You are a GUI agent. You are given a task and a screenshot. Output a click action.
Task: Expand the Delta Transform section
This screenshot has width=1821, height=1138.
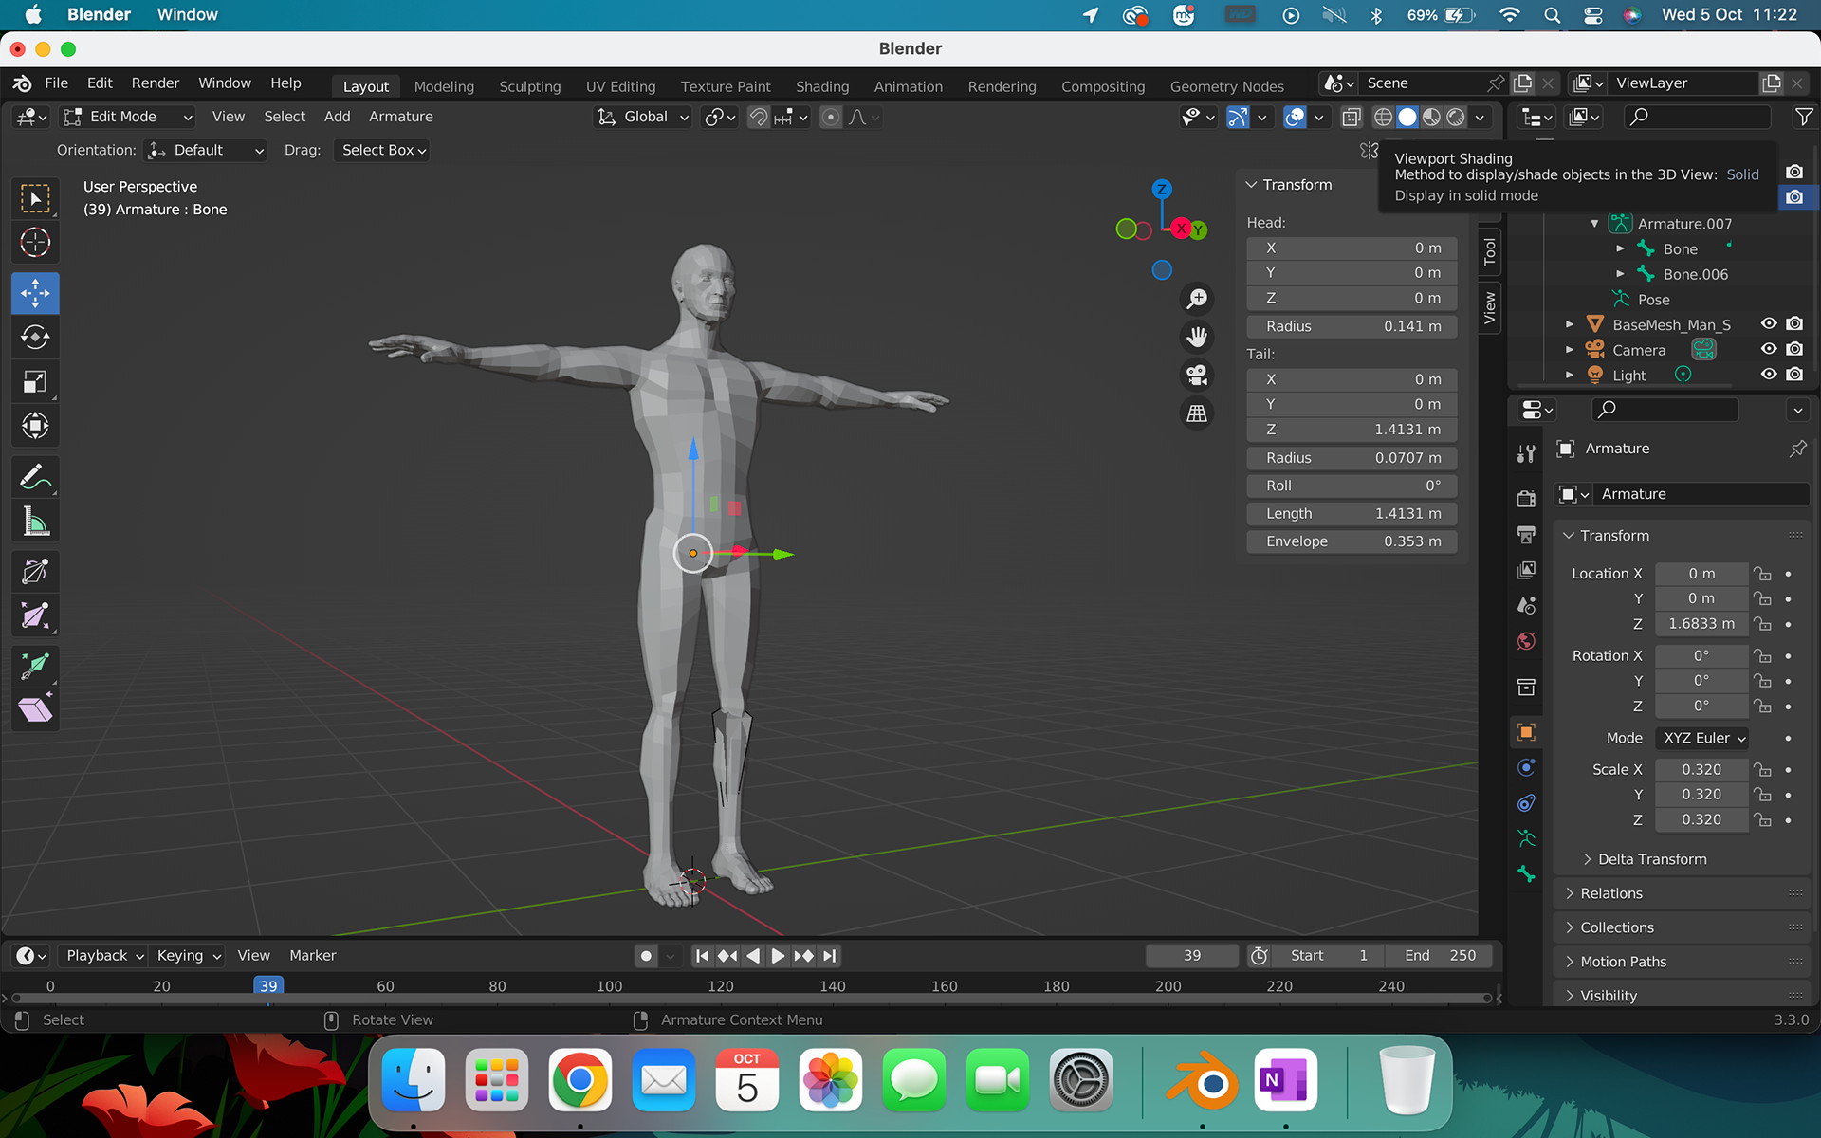pyautogui.click(x=1652, y=859)
